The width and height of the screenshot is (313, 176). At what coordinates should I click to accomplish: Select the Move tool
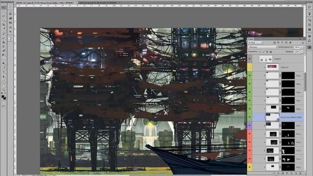4,8
